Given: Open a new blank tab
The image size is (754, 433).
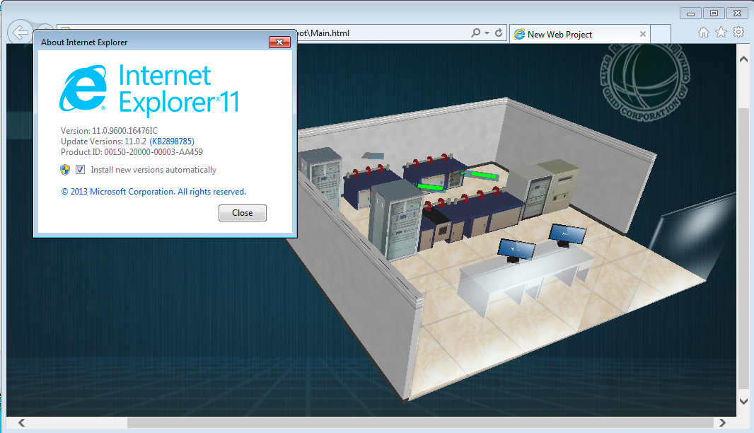Looking at the screenshot, I should pos(661,34).
